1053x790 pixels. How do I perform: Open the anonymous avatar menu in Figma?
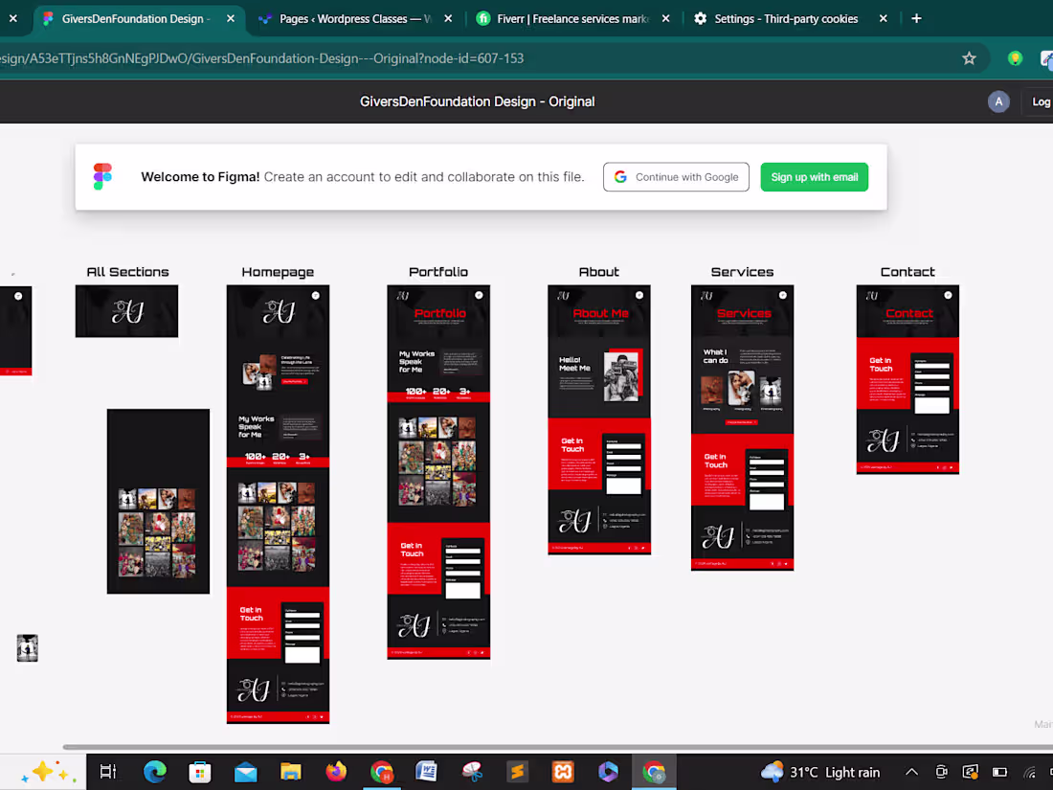(x=998, y=102)
